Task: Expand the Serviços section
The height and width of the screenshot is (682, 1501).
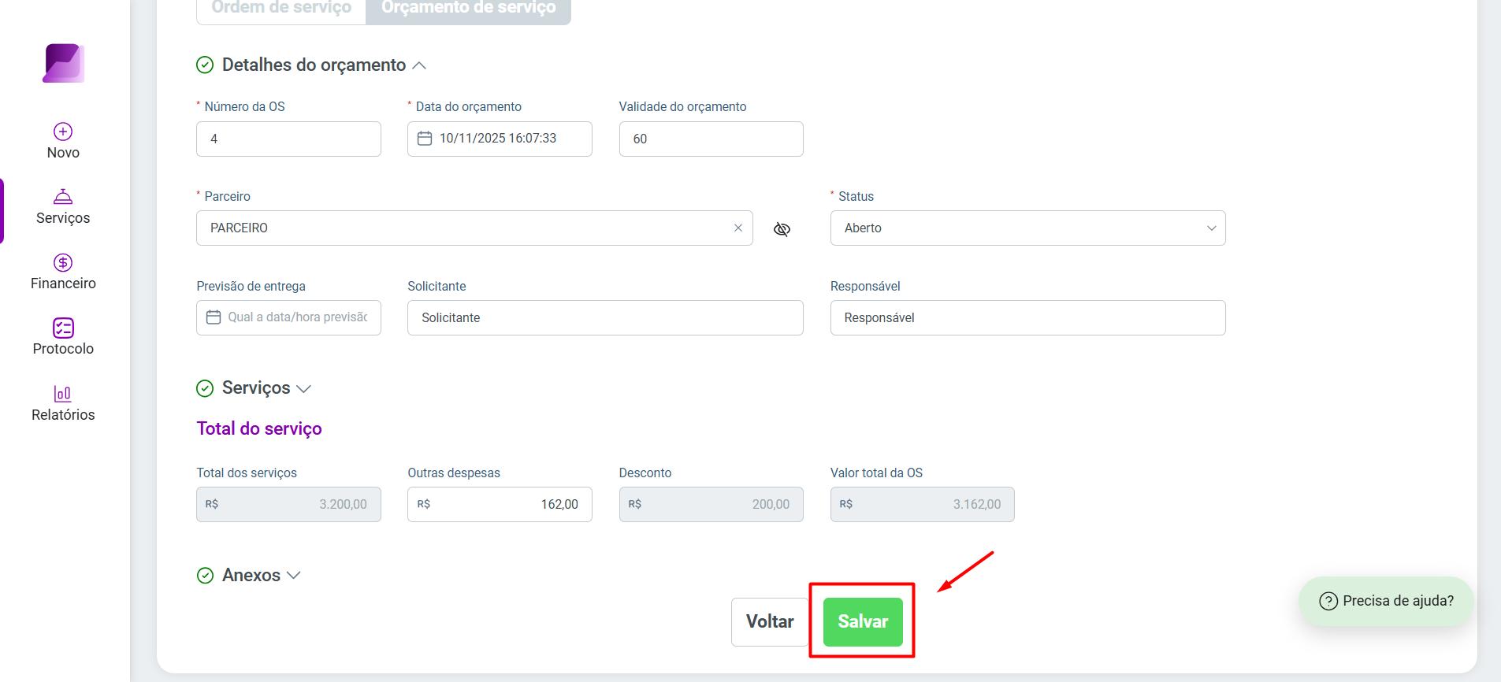Action: point(303,388)
